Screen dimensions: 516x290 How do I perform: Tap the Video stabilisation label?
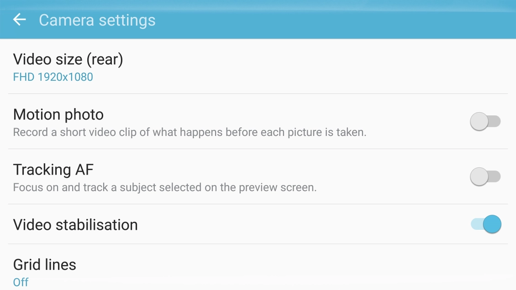[x=75, y=225]
